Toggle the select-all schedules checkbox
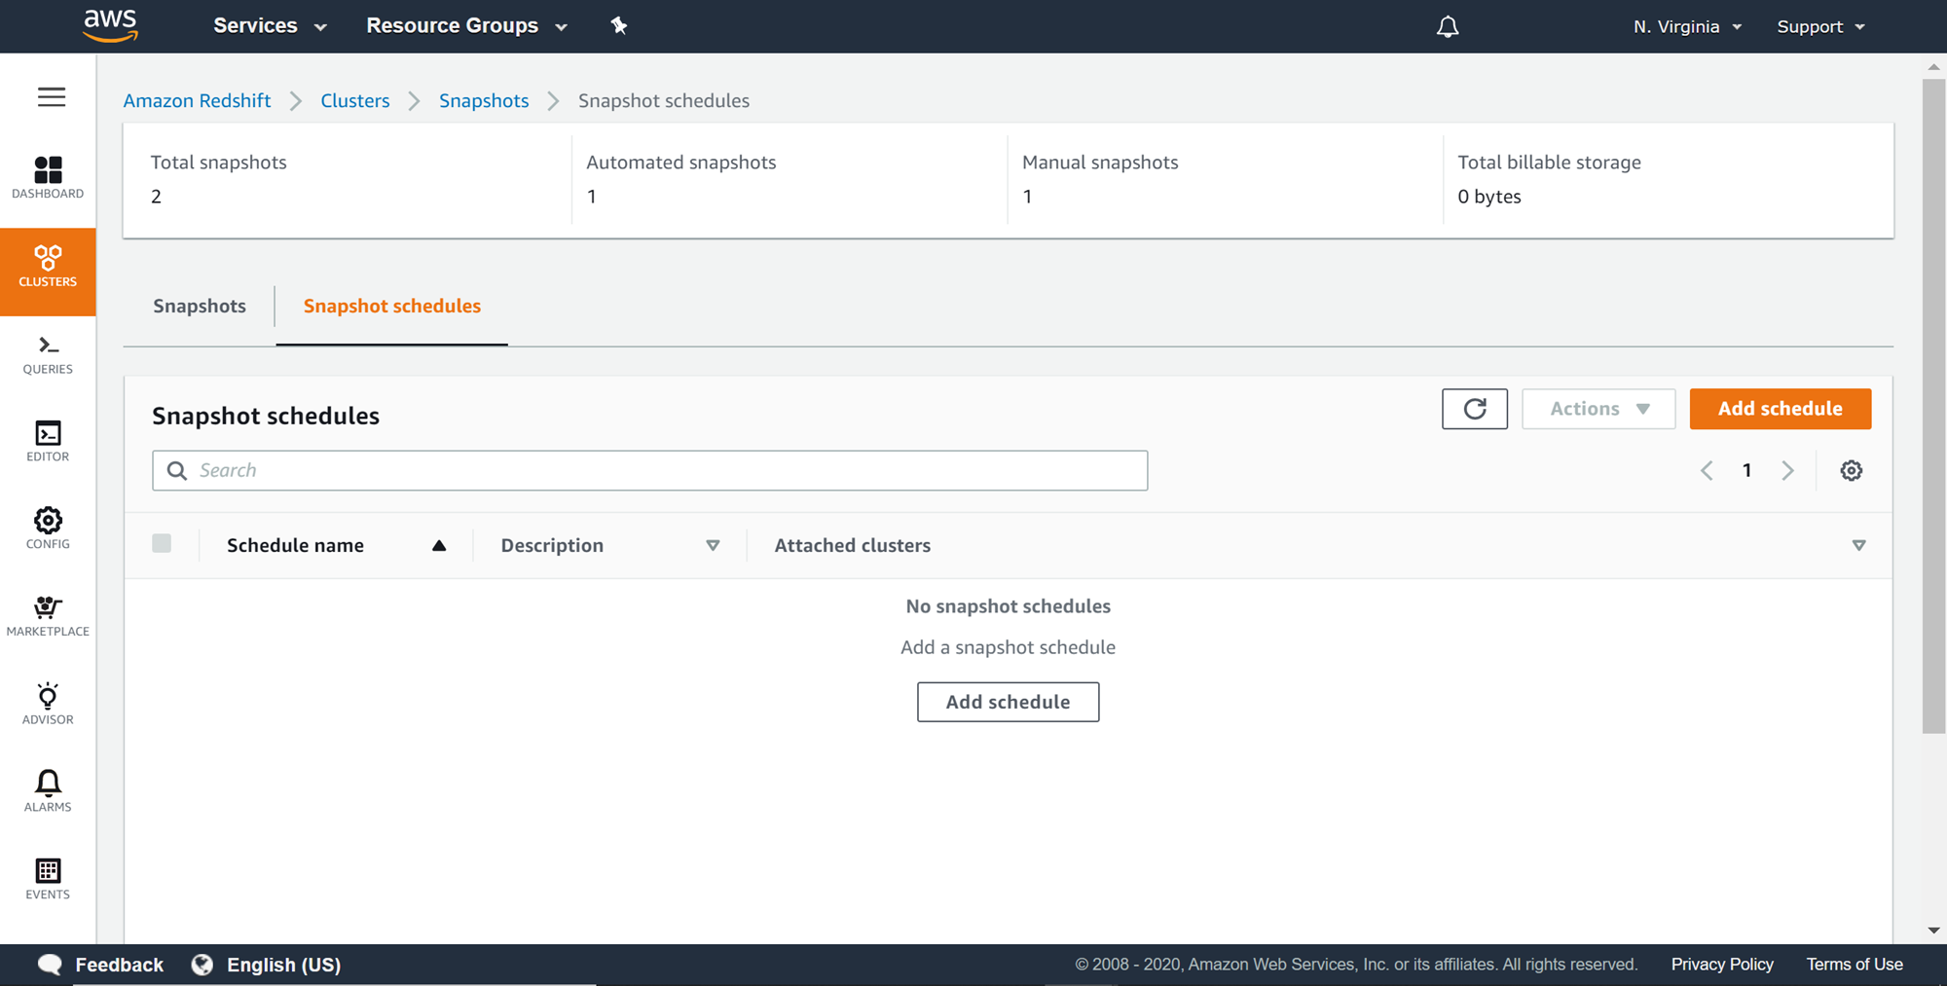This screenshot has width=1947, height=986. coord(162,544)
